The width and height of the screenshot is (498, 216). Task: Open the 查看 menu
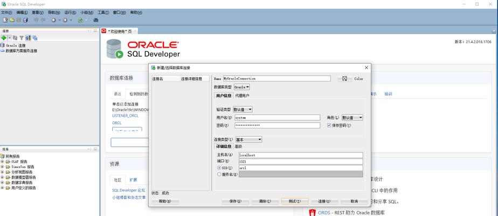tap(38, 12)
